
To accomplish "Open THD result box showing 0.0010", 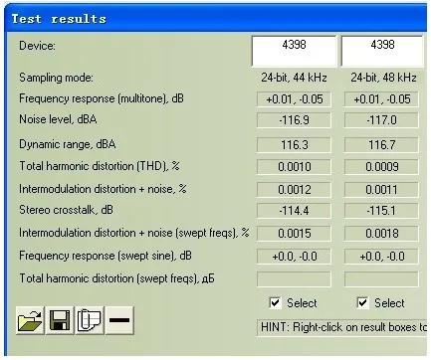I will [294, 167].
